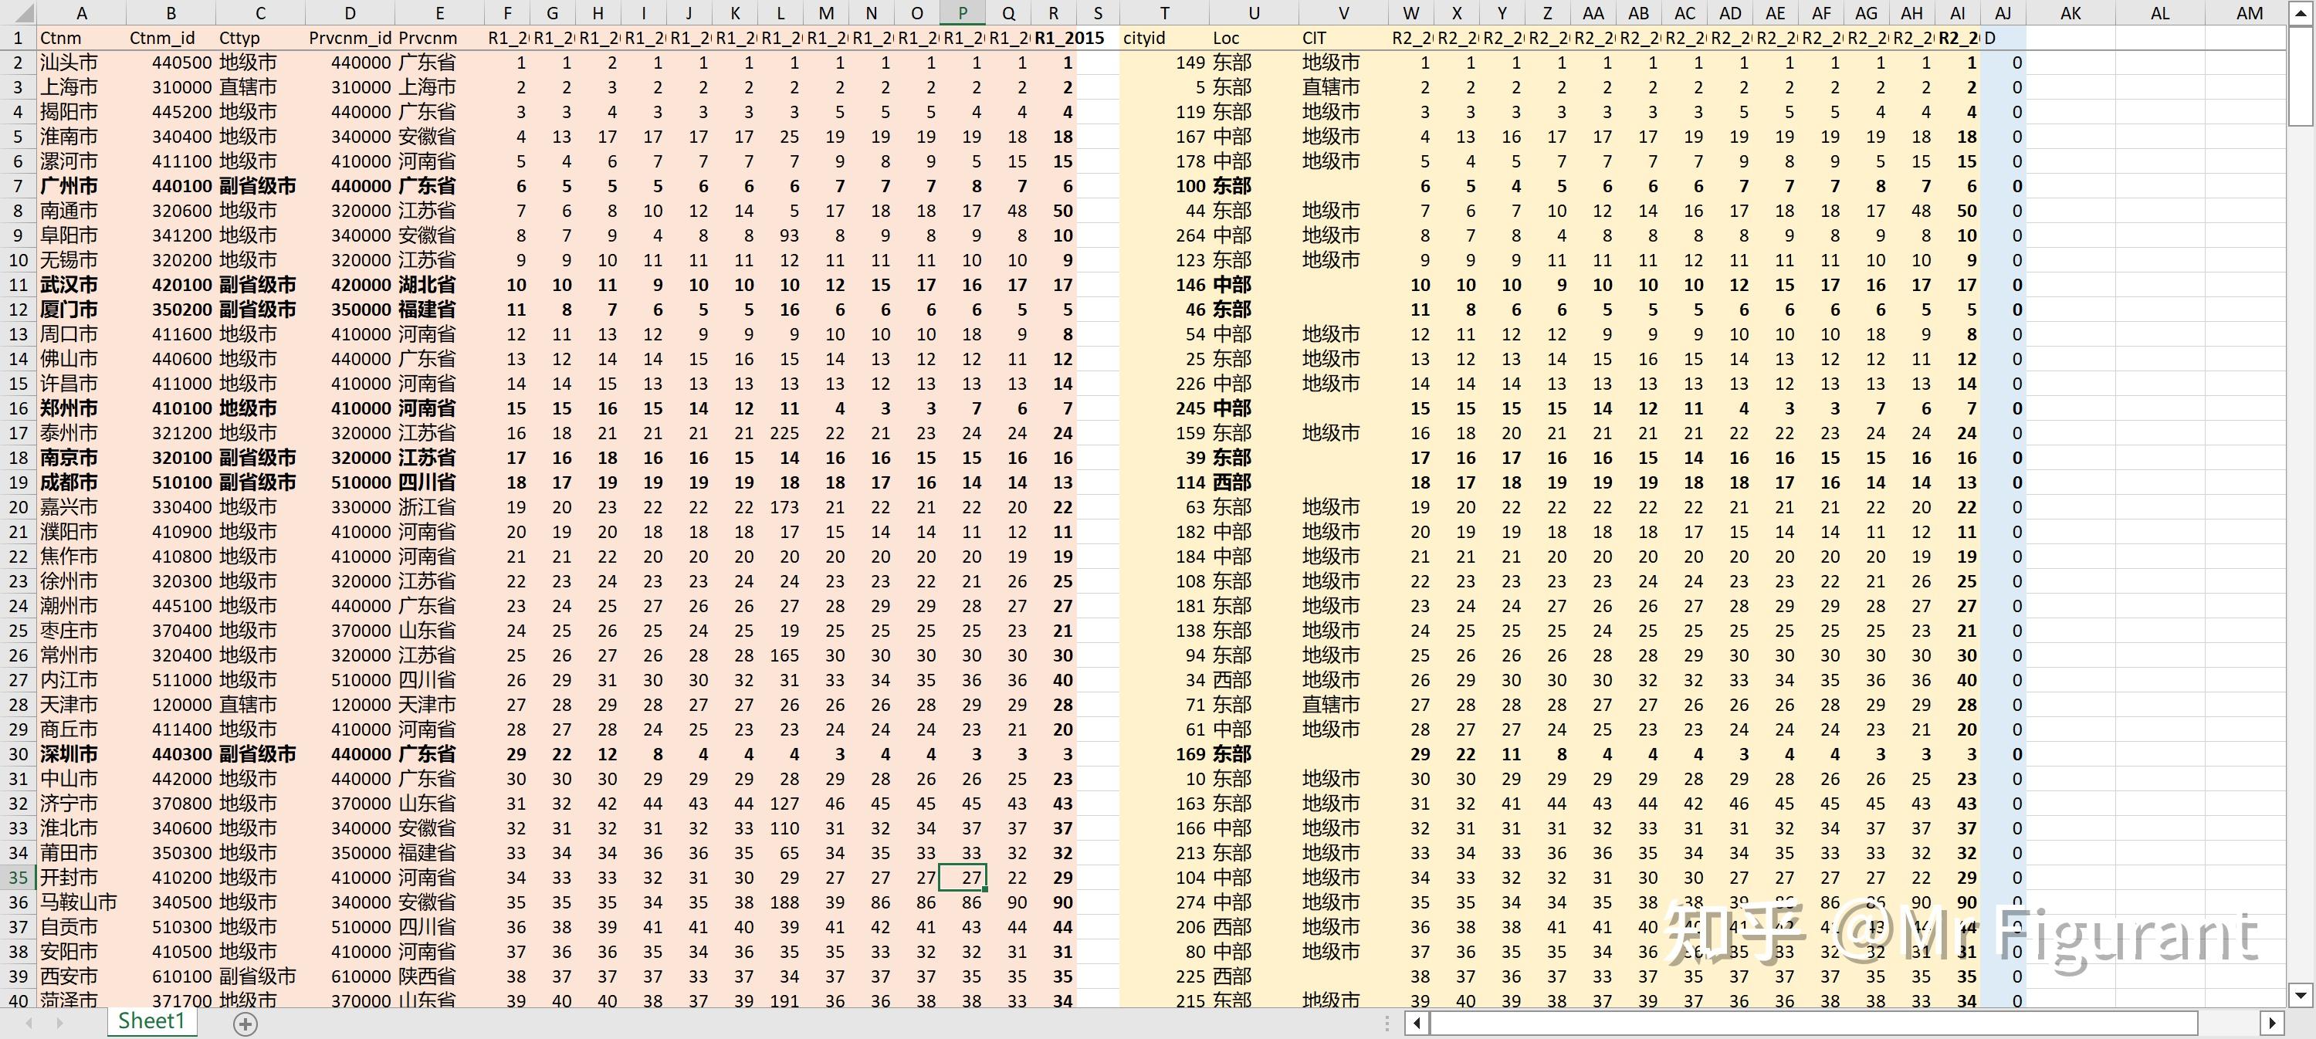Click horizontal scrollbar right arrow

point(2272,1023)
